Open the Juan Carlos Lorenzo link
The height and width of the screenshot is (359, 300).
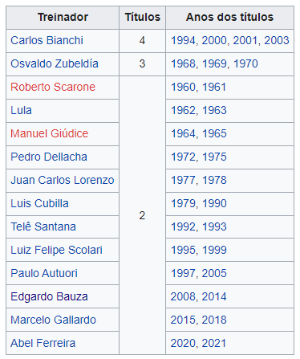coord(63,180)
